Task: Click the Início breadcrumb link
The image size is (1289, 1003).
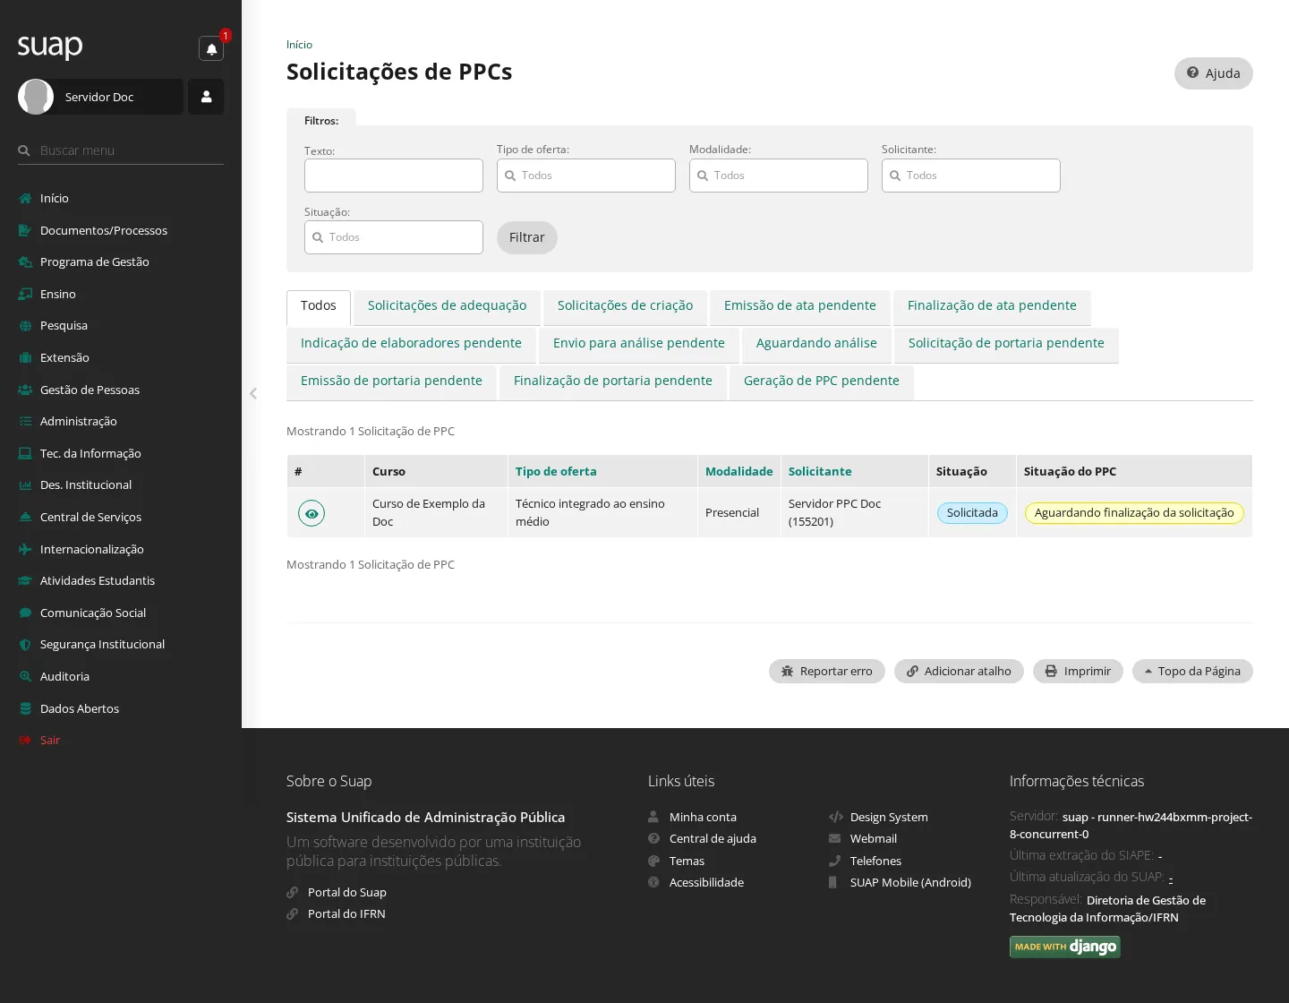Action: pyautogui.click(x=299, y=45)
